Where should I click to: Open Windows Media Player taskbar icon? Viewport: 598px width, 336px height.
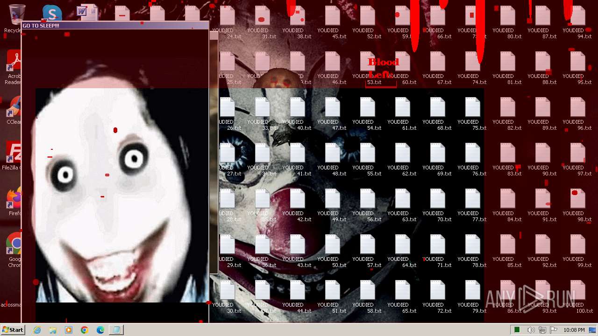tap(69, 330)
